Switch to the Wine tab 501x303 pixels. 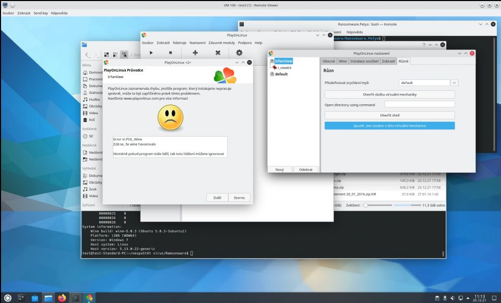coord(342,61)
